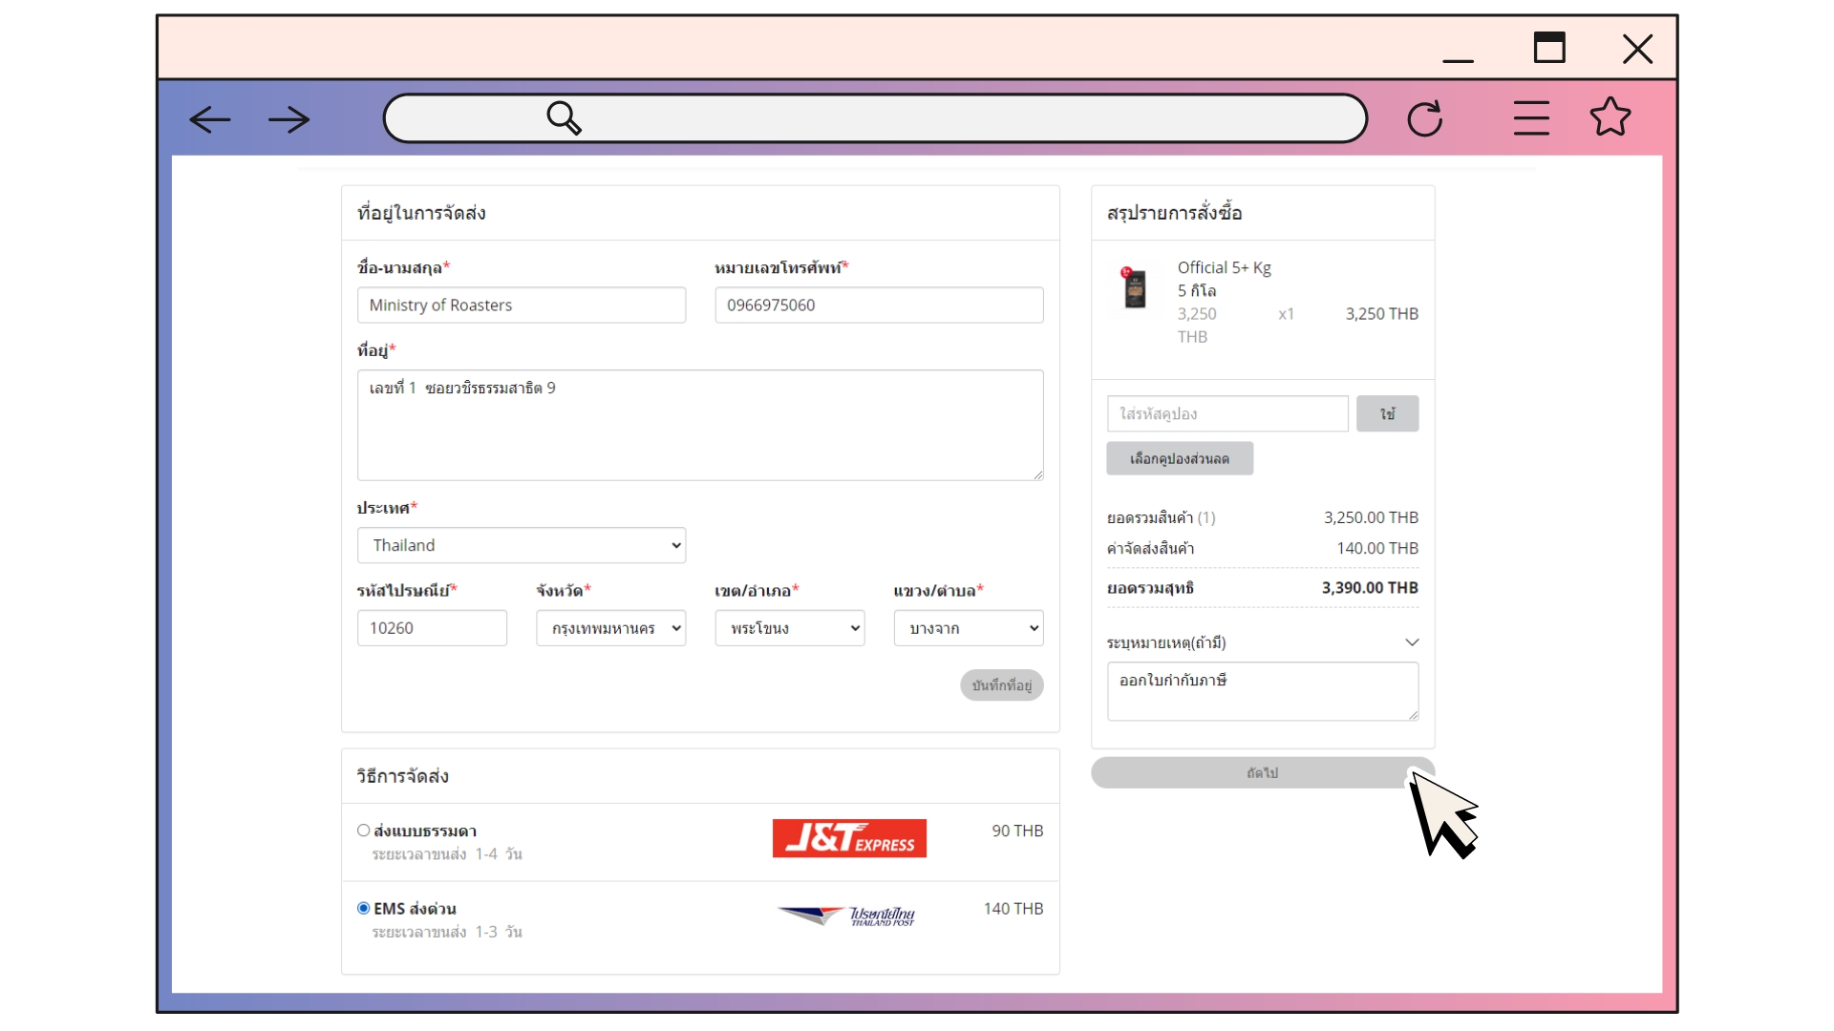Screen dimensions: 1834x1031
Task: Open the sub-district dropdown showing บางจาก
Action: [968, 628]
